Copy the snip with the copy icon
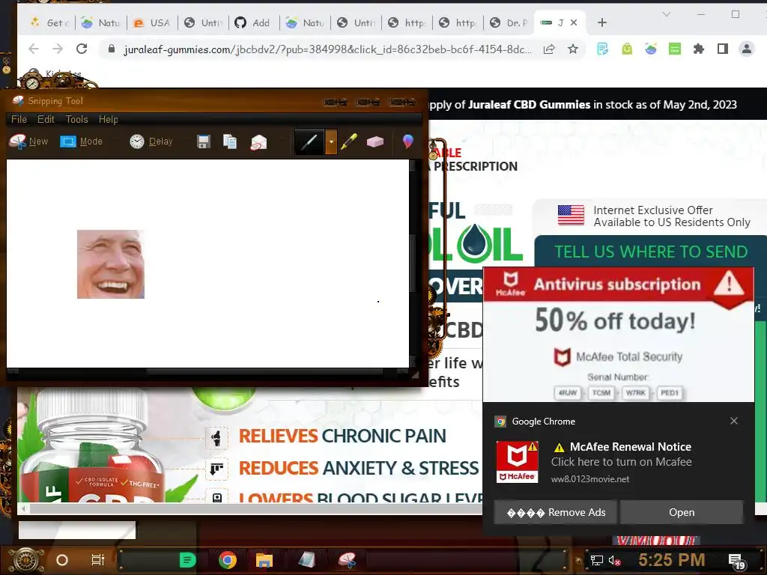Image resolution: width=767 pixels, height=575 pixels. 230,142
